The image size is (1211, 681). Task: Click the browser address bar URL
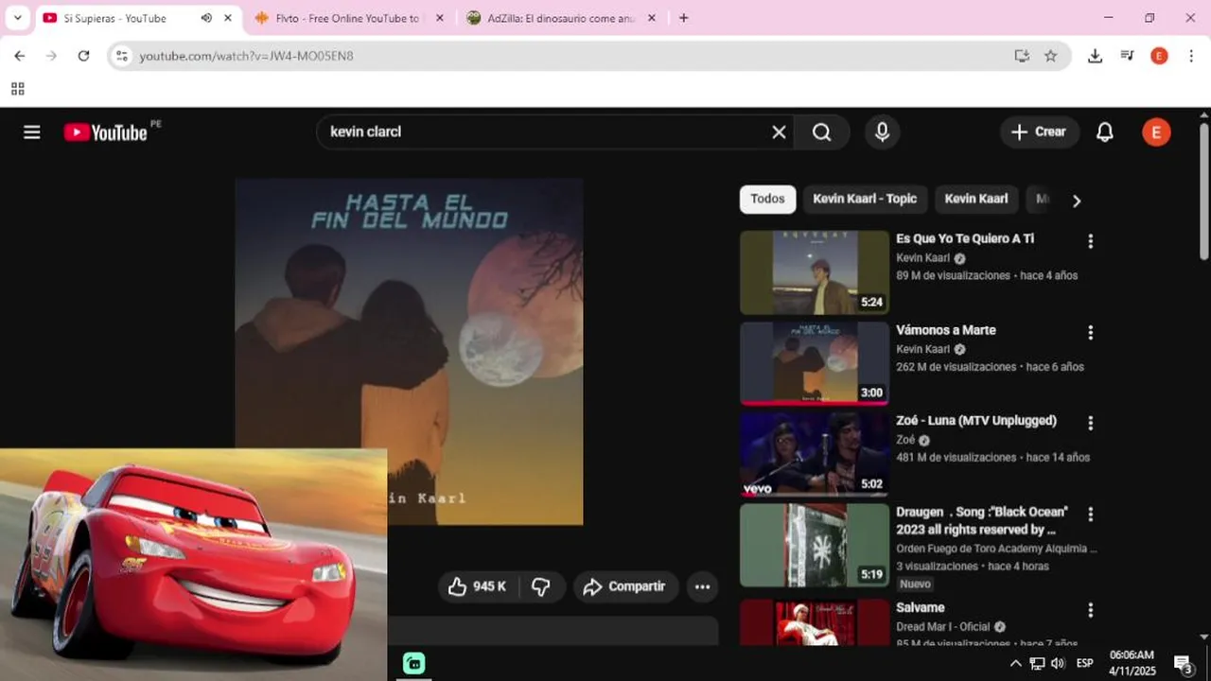click(247, 56)
